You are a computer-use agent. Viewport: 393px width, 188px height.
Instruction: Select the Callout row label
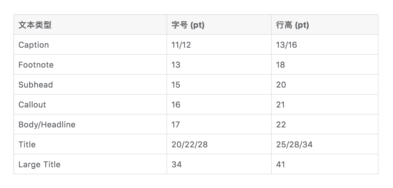pos(32,105)
